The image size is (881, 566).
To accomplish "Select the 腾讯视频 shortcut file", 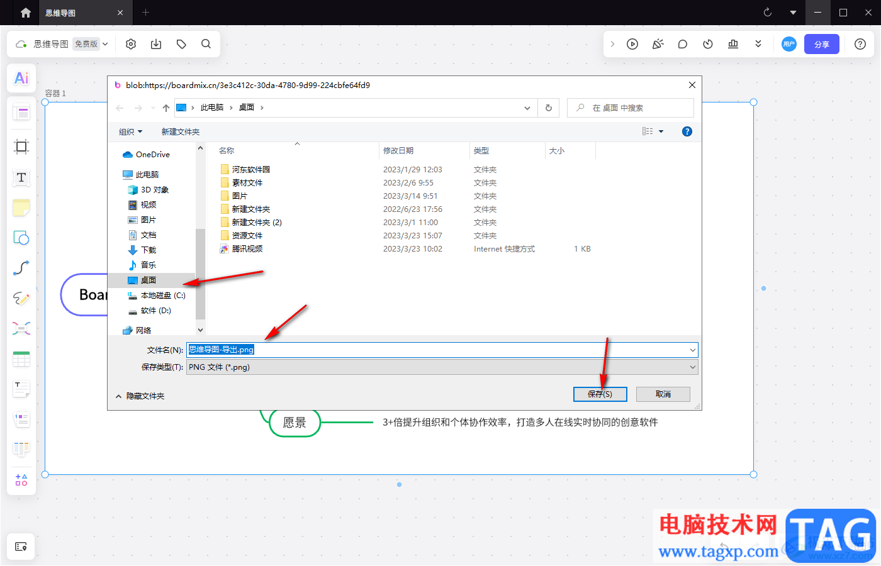I will [242, 249].
